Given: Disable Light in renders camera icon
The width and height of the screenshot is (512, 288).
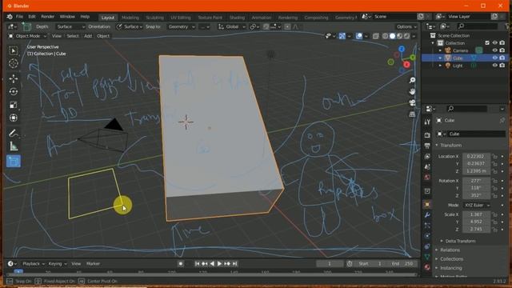Looking at the screenshot, I should (502, 66).
